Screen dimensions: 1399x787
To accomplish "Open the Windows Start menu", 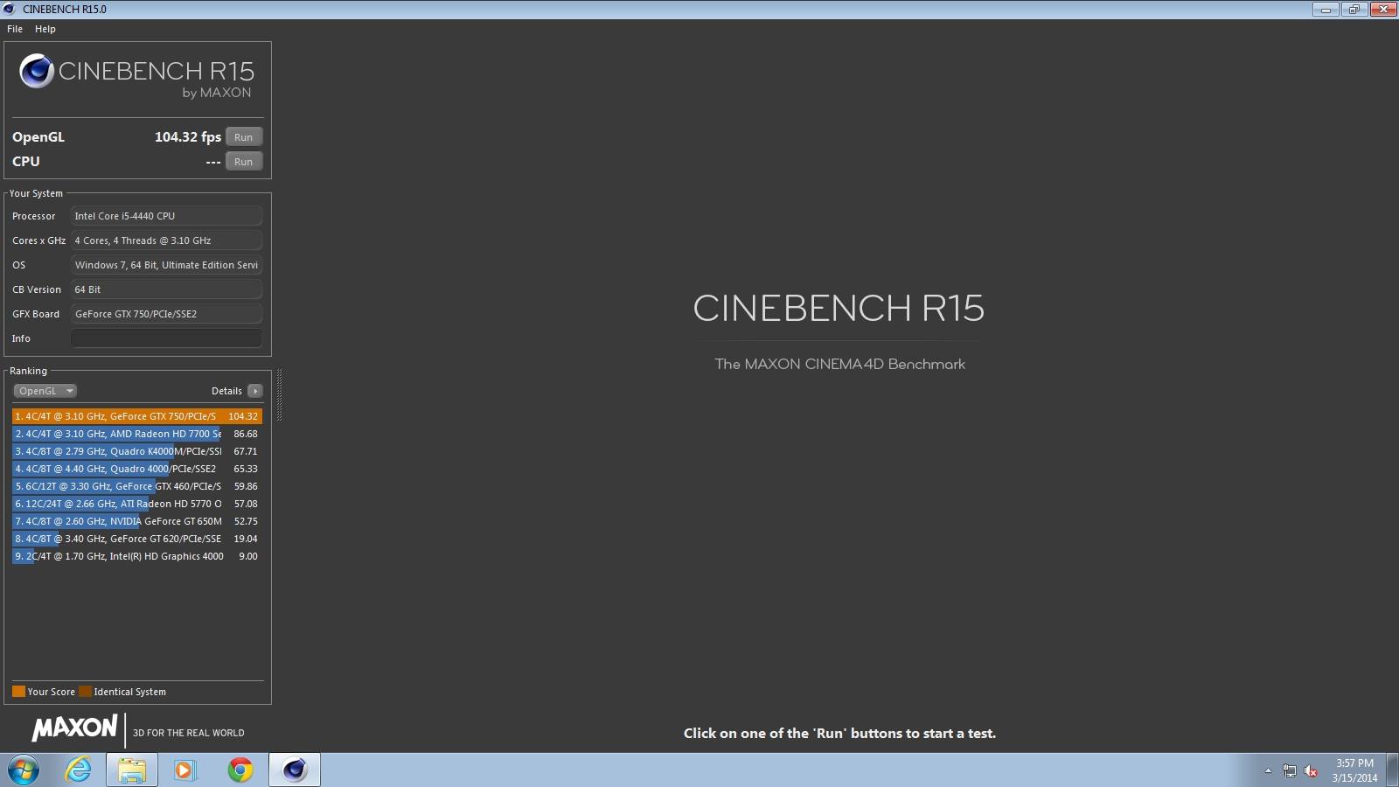I will tap(24, 770).
